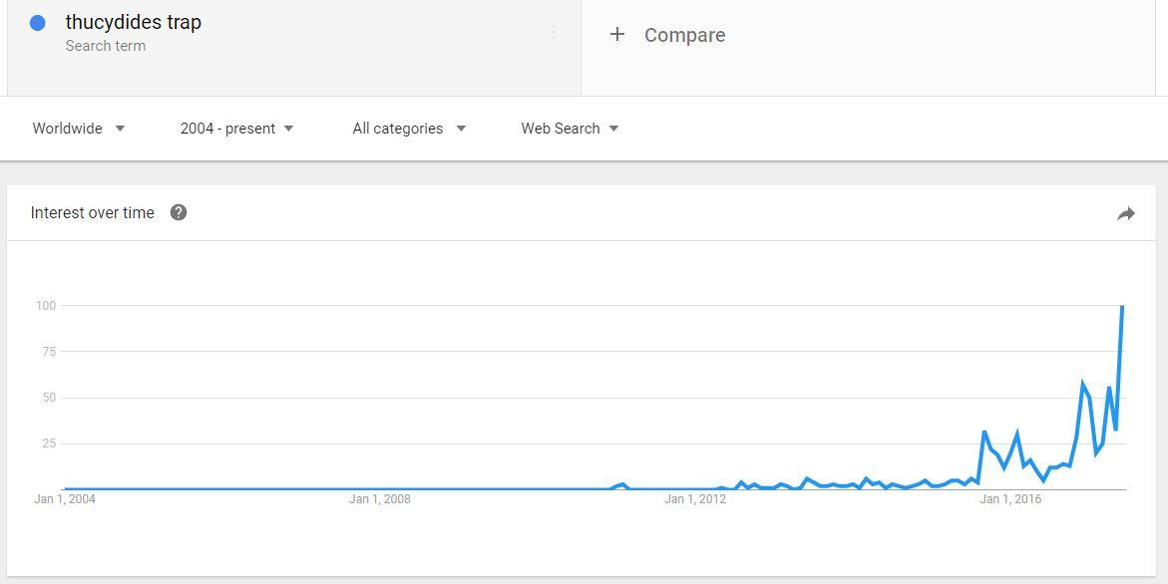Click the Jan 1, 2008 axis label

tap(380, 499)
